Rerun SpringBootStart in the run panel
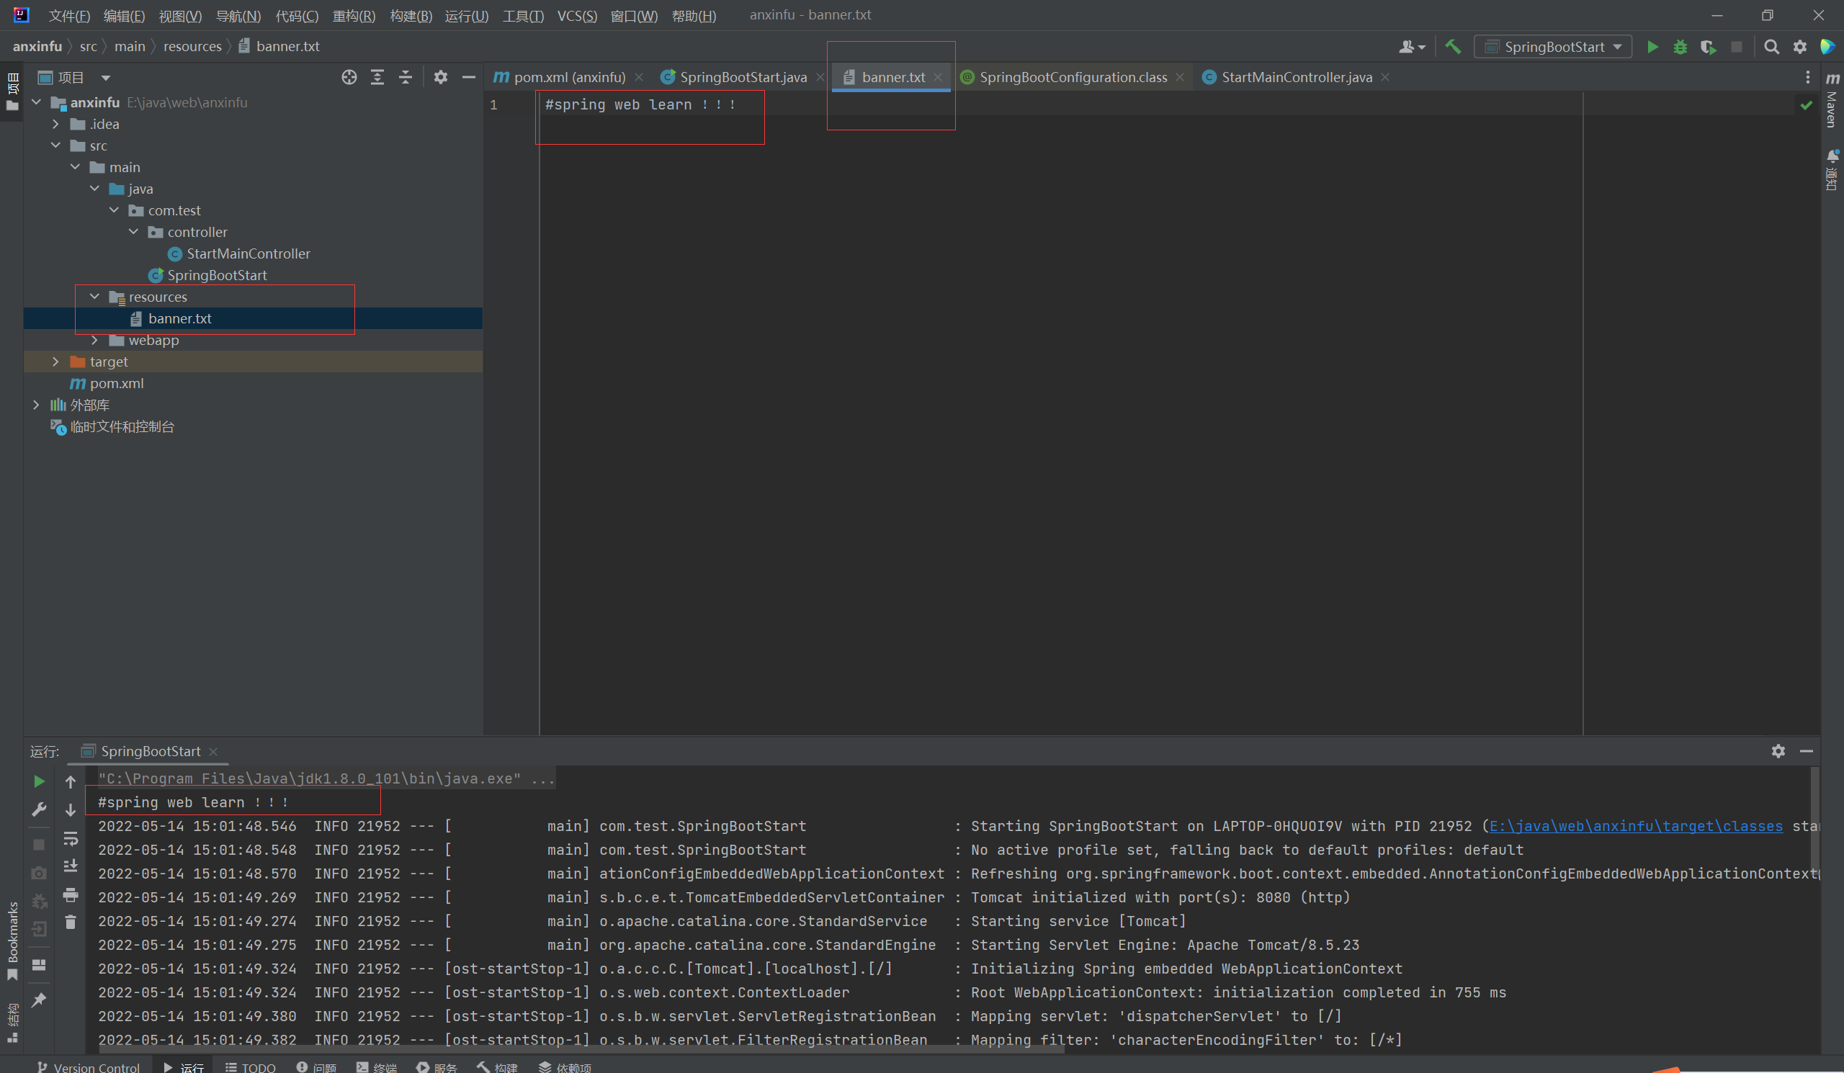Viewport: 1844px width, 1073px height. [39, 781]
